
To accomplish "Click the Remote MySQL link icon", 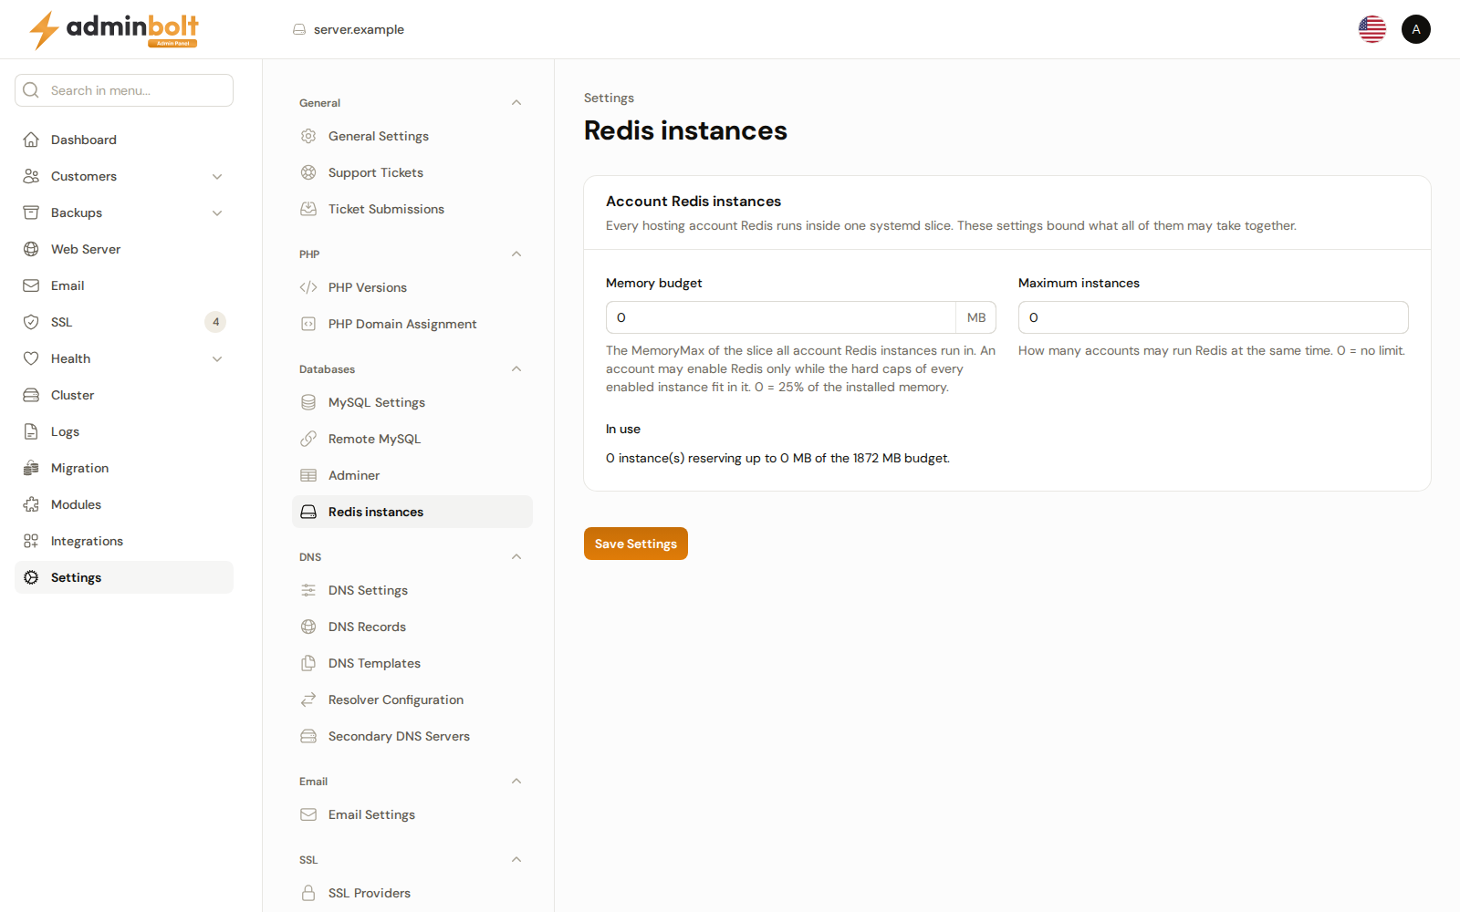I will 308,439.
